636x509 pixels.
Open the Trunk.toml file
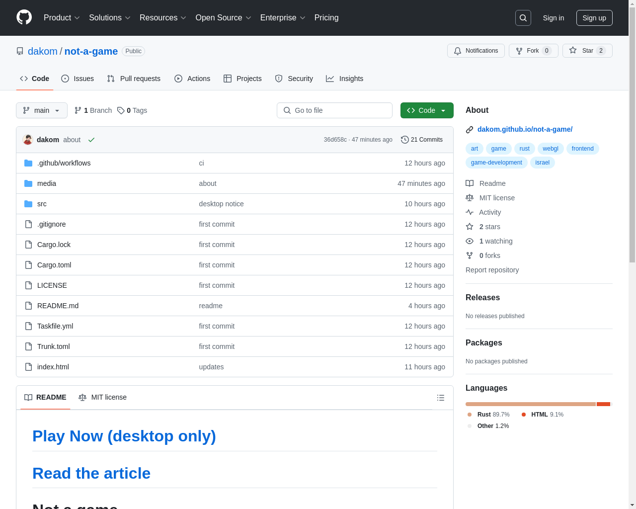click(x=54, y=346)
